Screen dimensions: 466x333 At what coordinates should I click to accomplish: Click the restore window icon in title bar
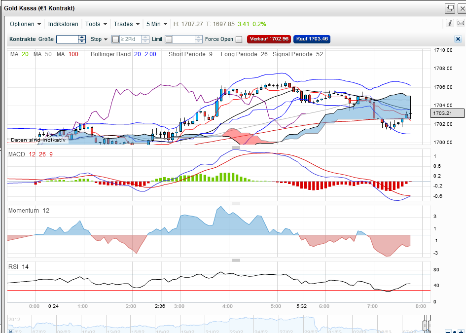click(450, 8)
